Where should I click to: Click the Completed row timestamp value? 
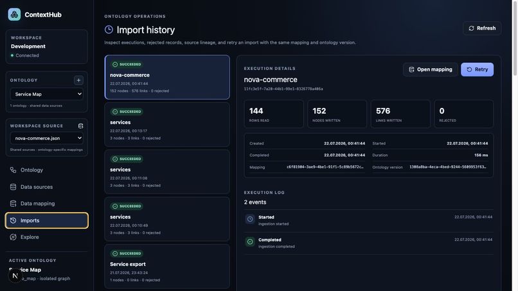[x=344, y=155]
